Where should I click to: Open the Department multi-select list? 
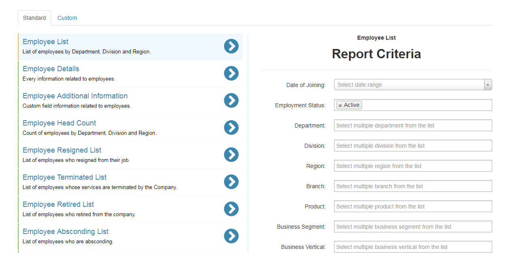(413, 125)
